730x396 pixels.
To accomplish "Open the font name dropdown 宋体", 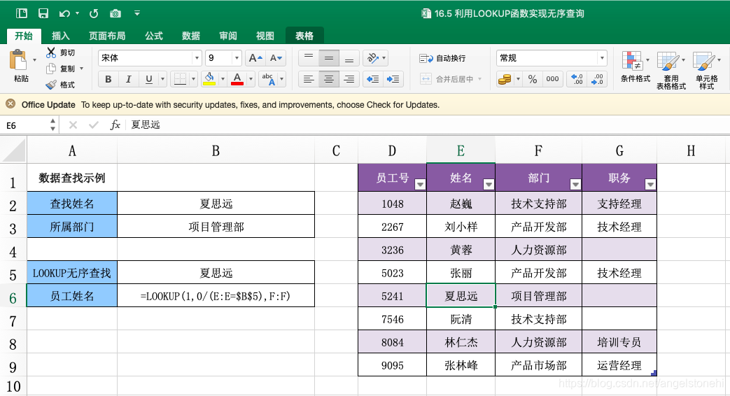I will click(x=197, y=57).
